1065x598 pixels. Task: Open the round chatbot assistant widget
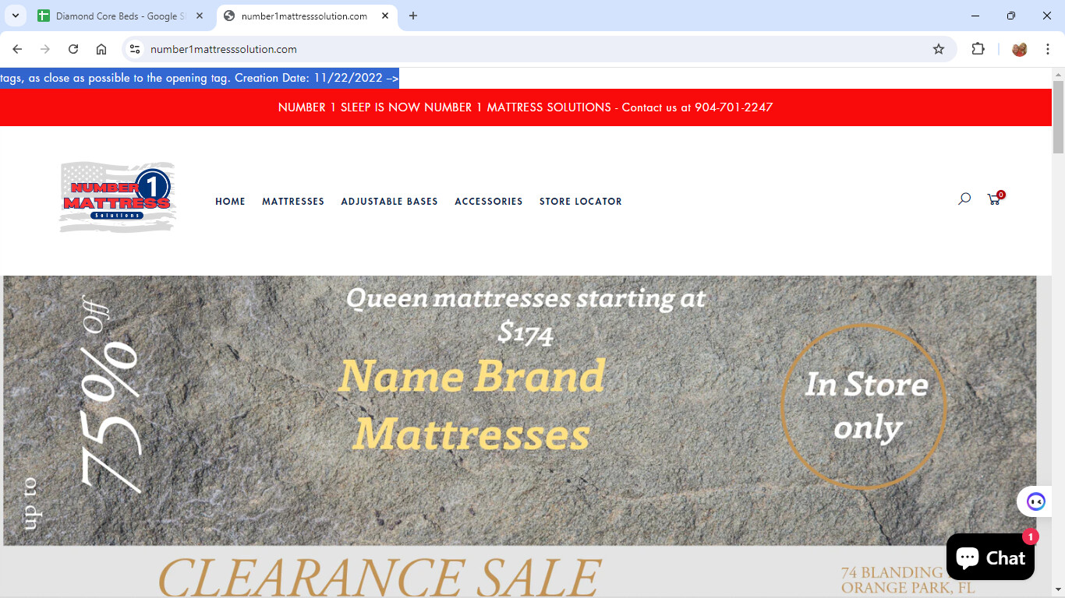[1035, 501]
